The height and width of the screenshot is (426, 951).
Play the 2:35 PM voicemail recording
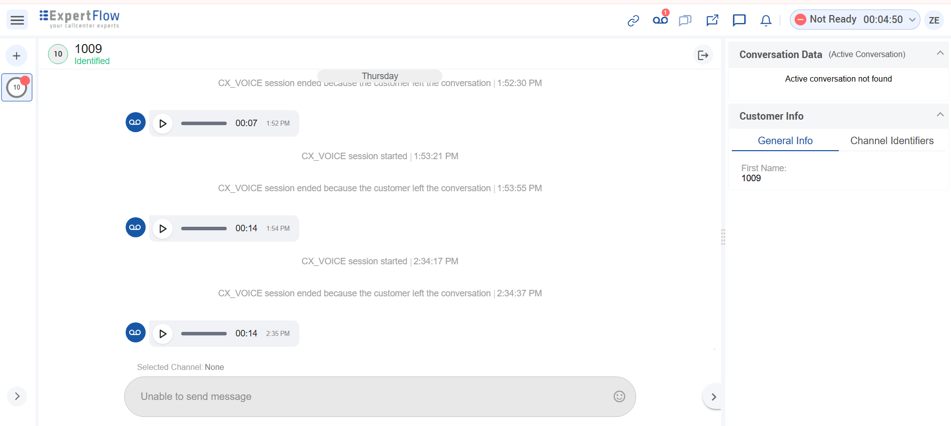pyautogui.click(x=163, y=333)
